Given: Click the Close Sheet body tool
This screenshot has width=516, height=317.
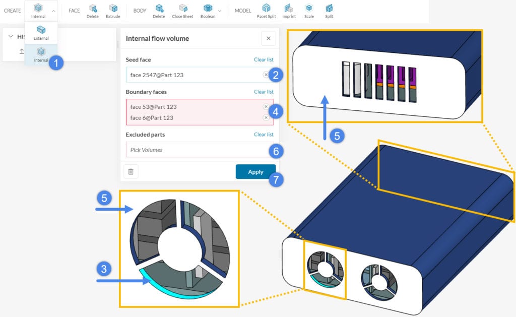Looking at the screenshot, I should [x=183, y=9].
